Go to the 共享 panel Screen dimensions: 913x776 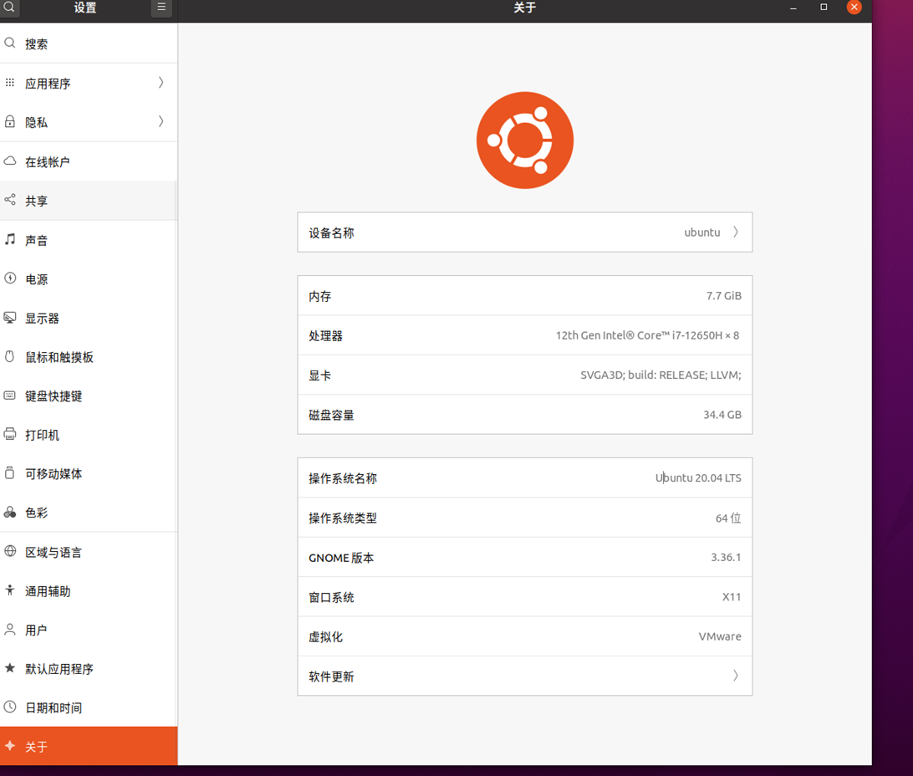tap(89, 200)
